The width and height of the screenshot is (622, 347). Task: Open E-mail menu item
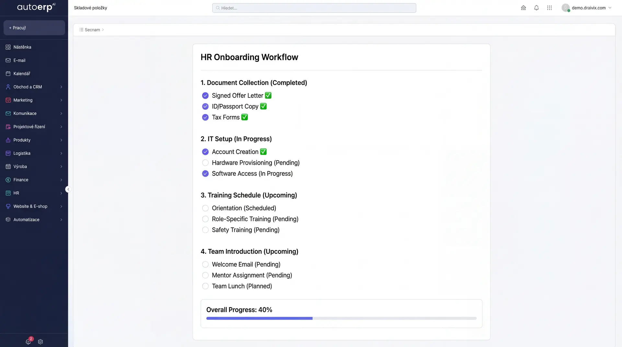34,61
